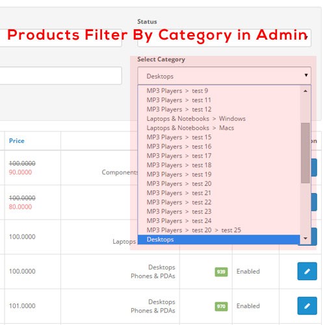Choose 'MP3 Players > test 23' category
Image resolution: width=325 pixels, height=325 pixels.
click(219, 212)
